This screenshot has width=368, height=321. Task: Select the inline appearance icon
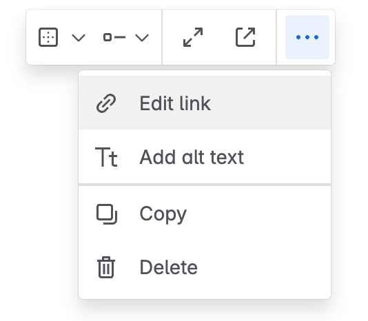tap(114, 37)
